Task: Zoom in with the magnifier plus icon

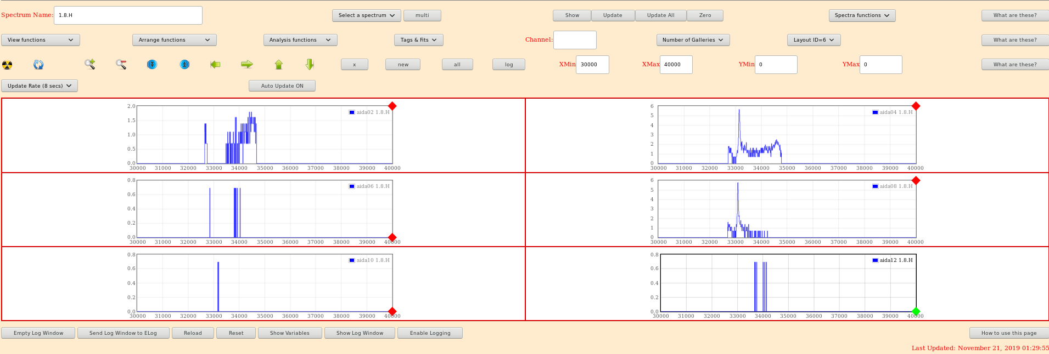Action: 90,64
